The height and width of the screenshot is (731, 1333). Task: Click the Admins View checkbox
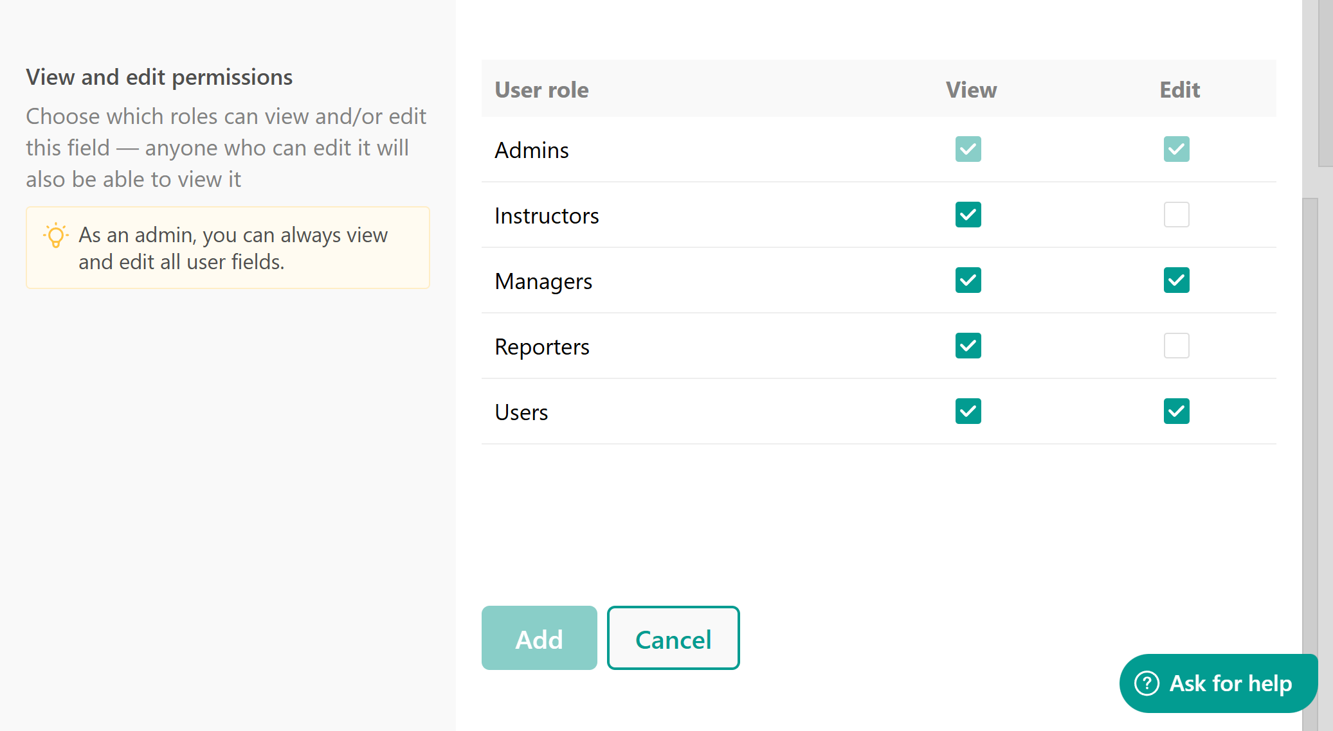click(x=968, y=149)
